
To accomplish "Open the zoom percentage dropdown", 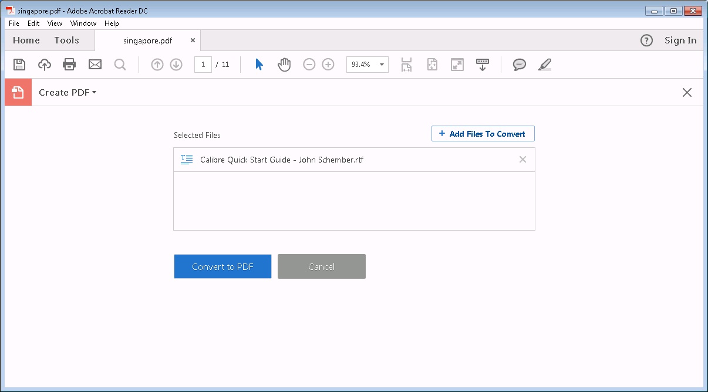I will coord(381,65).
